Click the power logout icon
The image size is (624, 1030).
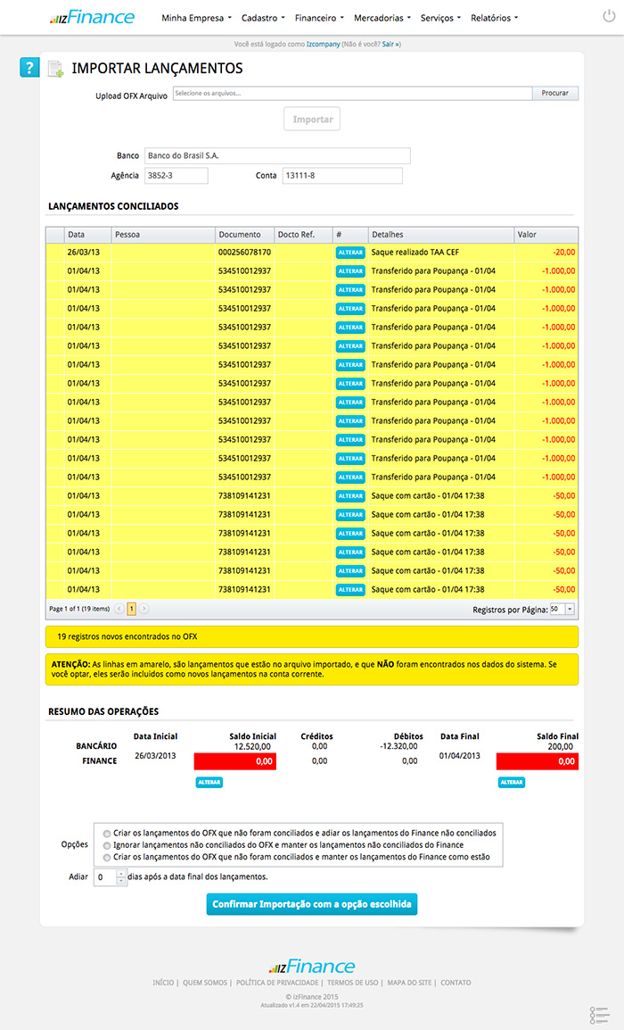[x=609, y=17]
